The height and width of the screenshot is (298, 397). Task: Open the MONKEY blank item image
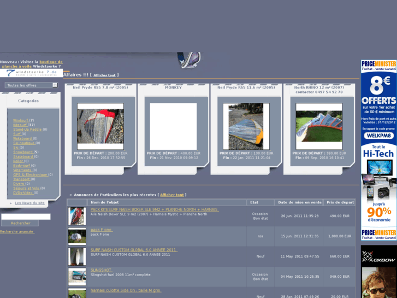173,126
